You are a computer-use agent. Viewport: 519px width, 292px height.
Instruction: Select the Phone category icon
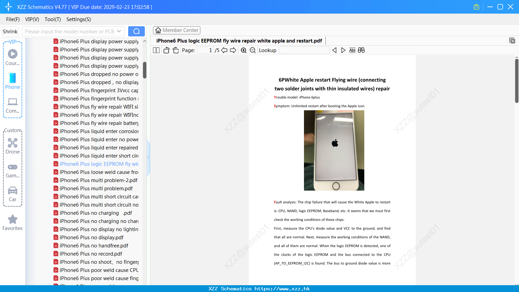point(13,81)
